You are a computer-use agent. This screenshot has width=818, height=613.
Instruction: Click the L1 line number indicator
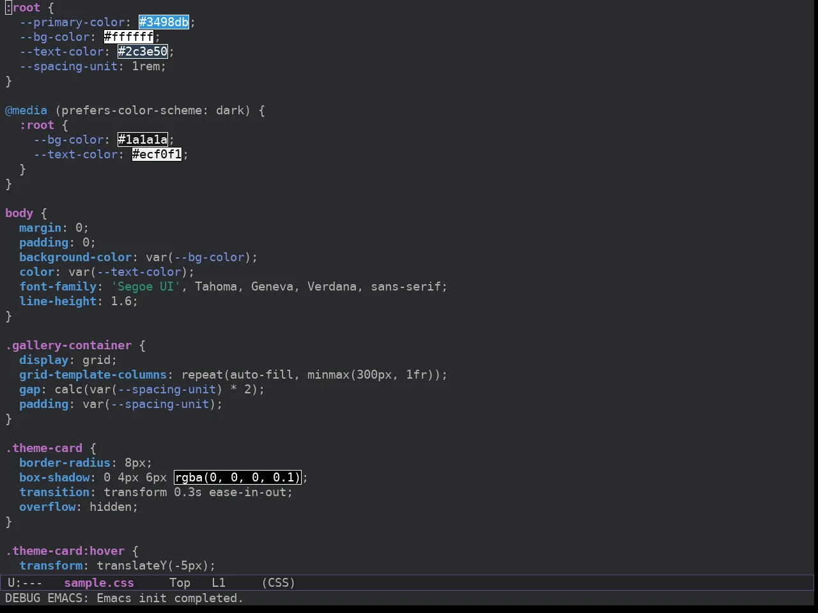(x=219, y=583)
